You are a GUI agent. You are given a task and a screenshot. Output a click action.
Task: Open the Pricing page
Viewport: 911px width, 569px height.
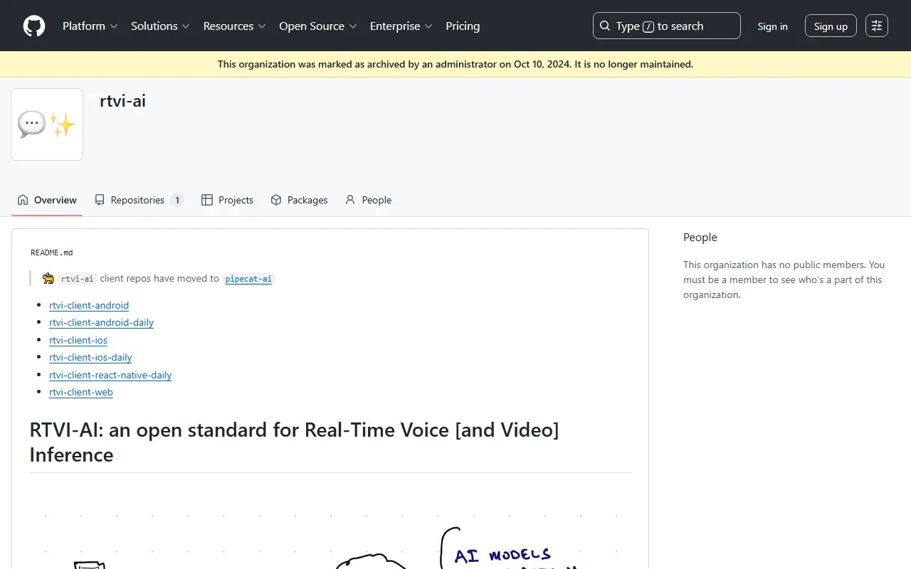point(463,26)
